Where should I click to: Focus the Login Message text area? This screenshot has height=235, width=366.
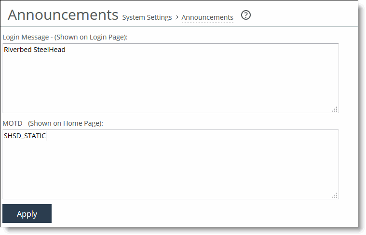171,78
